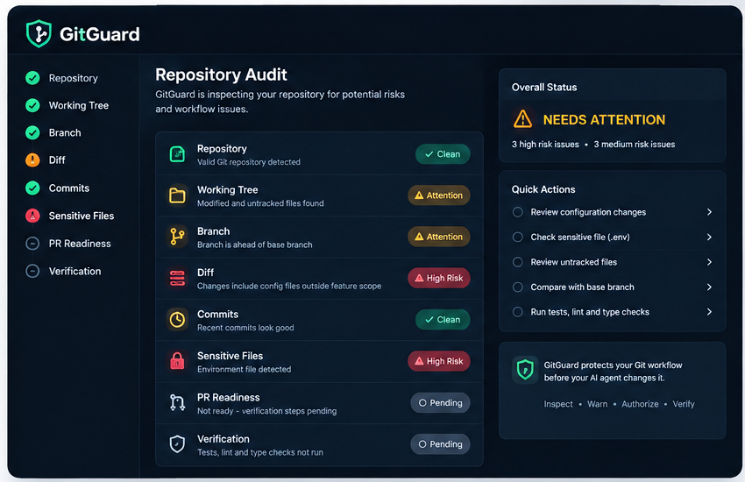Click the pending circle icon beside sidebar PR Readiness
Screen dimensions: 745x482
[x=32, y=244]
